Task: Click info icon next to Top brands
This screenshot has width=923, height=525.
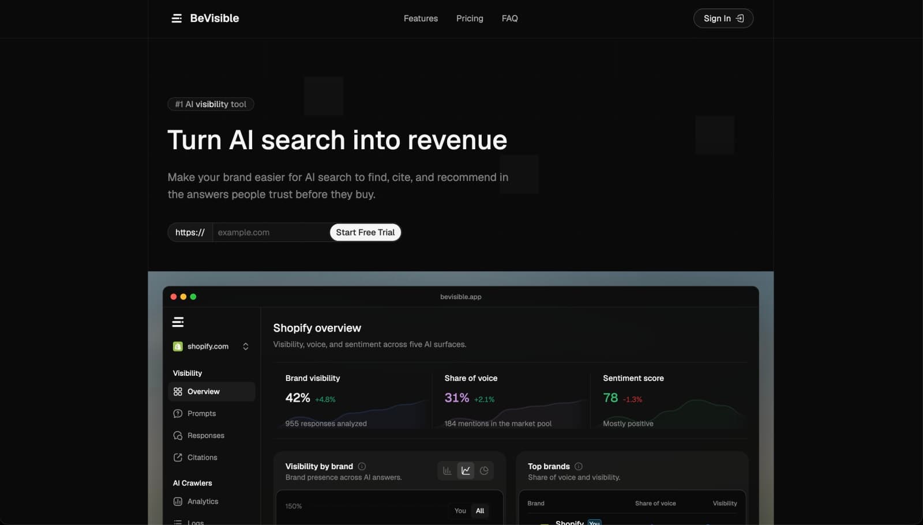Action: [579, 466]
